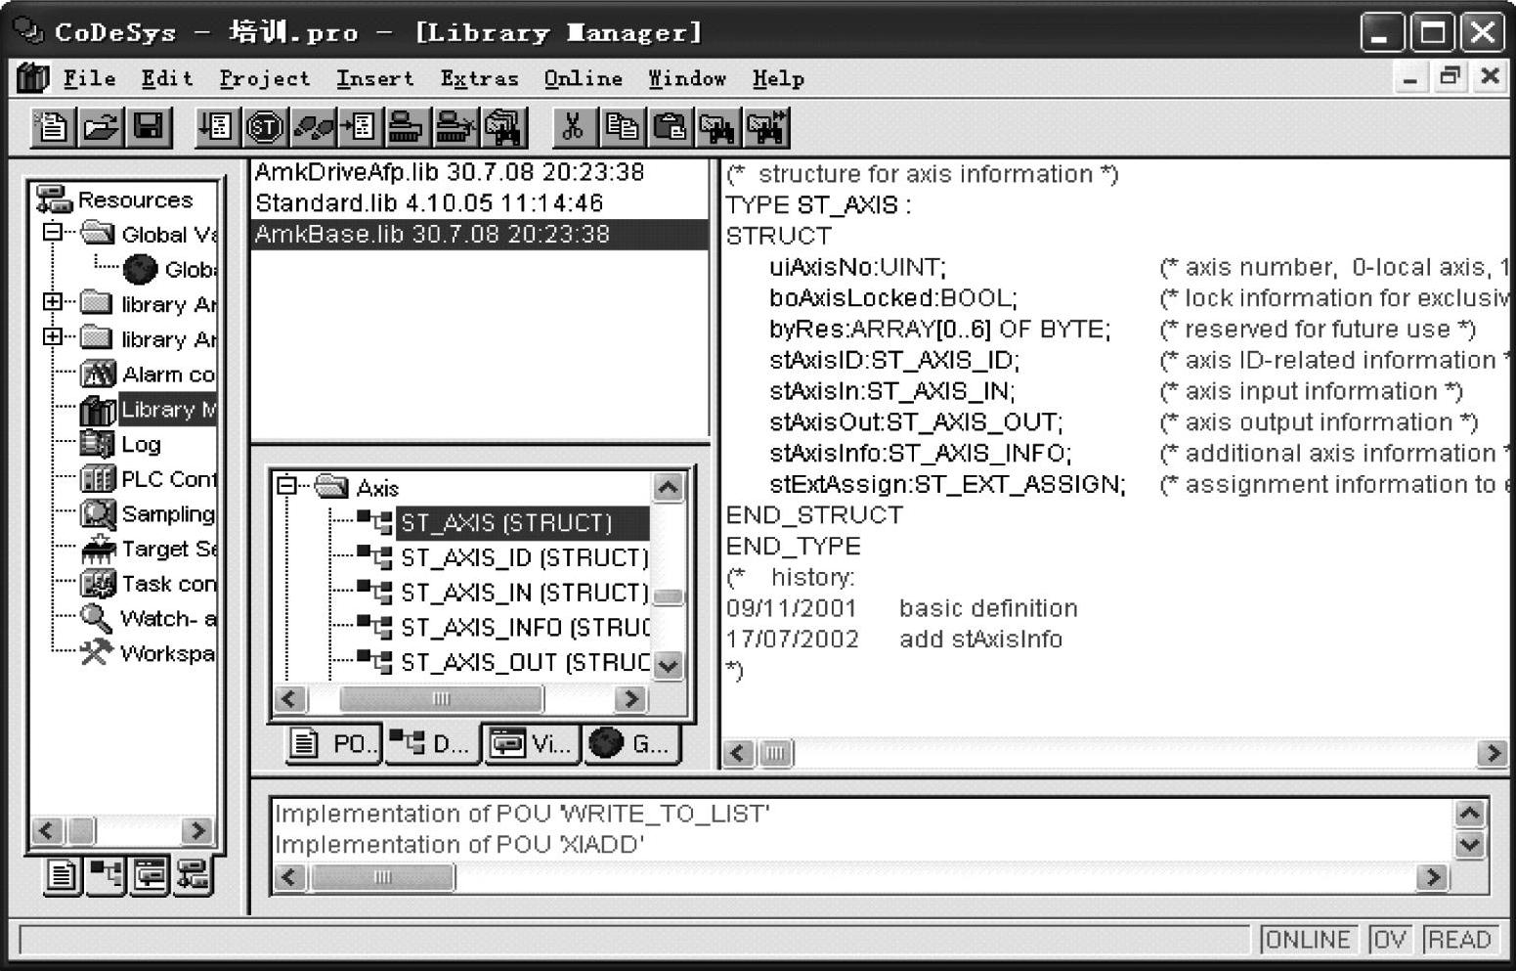The image size is (1516, 971).
Task: Open the File menu
Action: pyautogui.click(x=90, y=78)
